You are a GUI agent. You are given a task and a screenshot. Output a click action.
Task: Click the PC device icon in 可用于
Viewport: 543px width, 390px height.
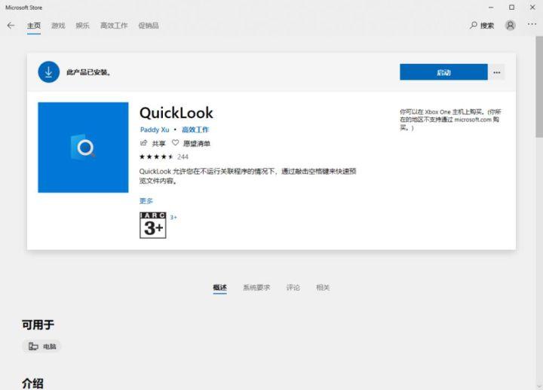point(33,346)
